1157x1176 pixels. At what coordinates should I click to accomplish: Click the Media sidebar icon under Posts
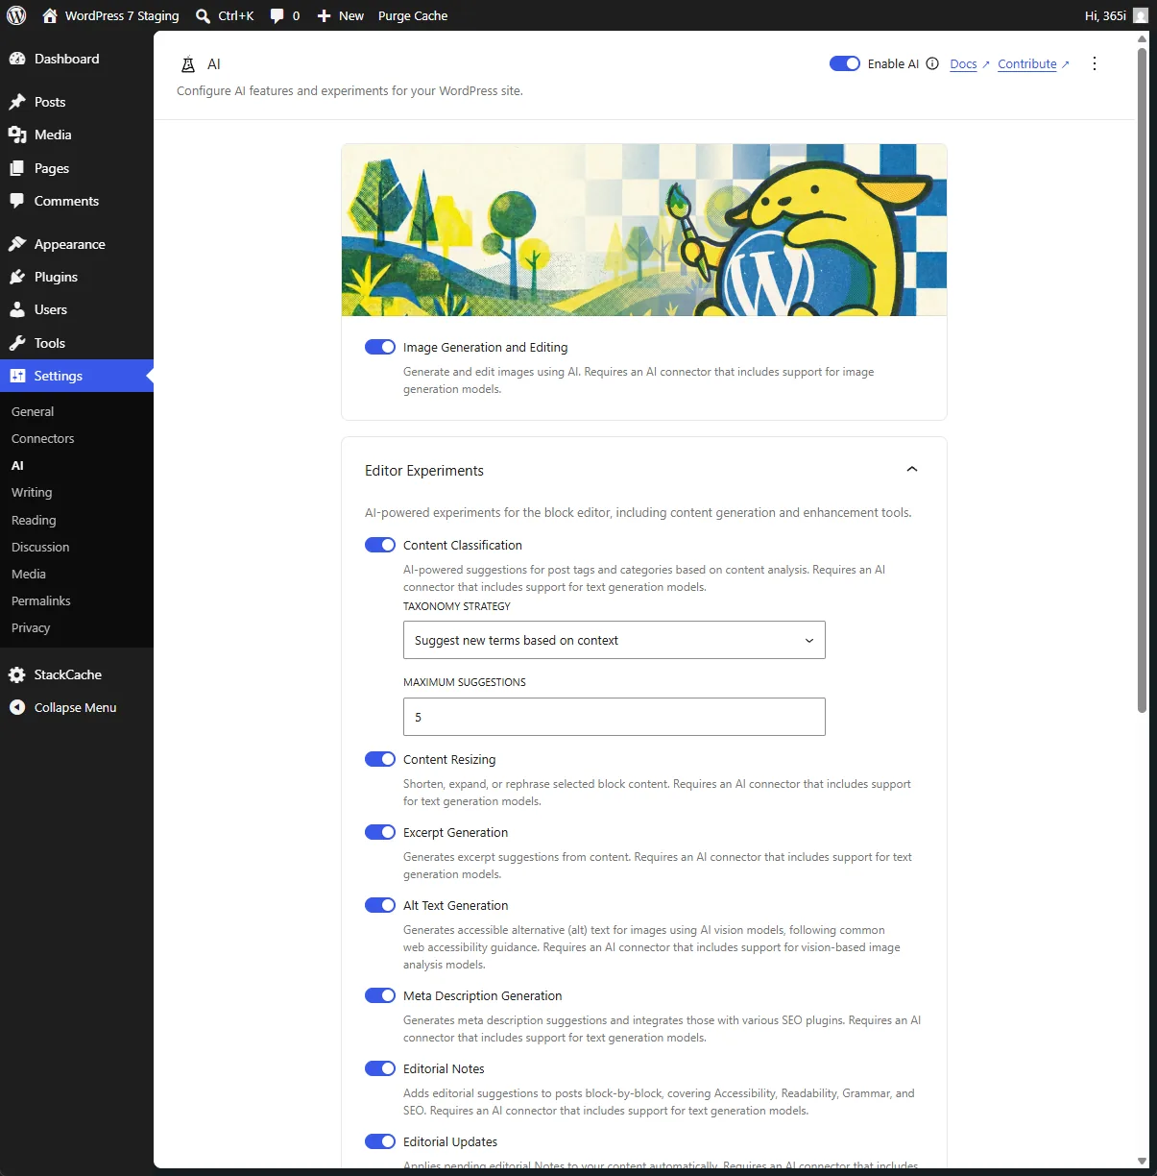coord(17,135)
